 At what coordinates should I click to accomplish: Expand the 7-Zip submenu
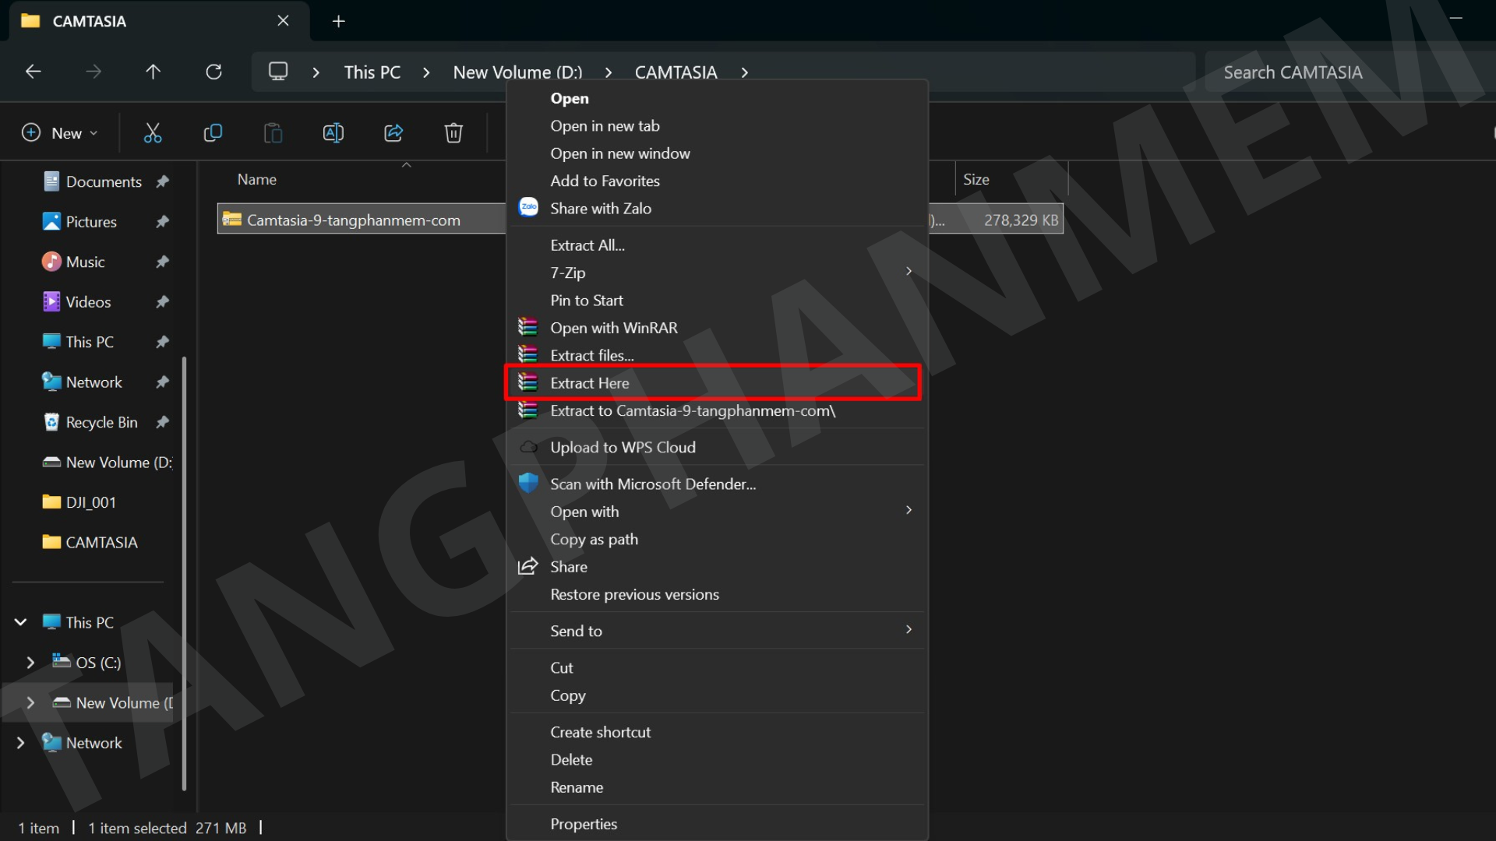[909, 272]
